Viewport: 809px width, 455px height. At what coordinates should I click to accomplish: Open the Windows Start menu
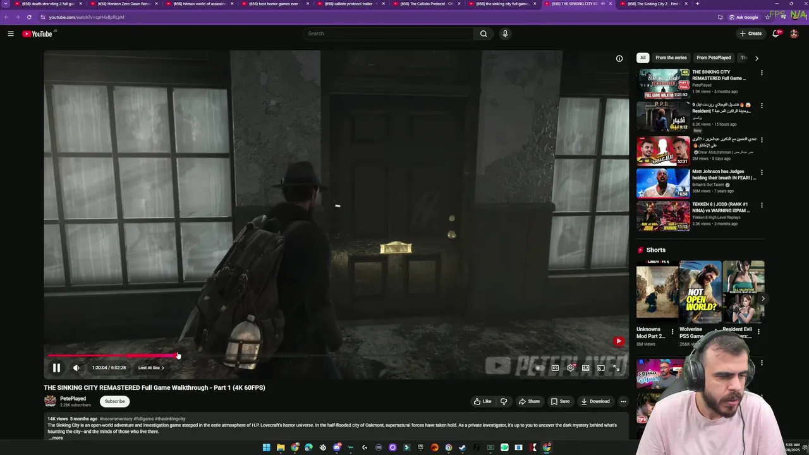point(266,447)
